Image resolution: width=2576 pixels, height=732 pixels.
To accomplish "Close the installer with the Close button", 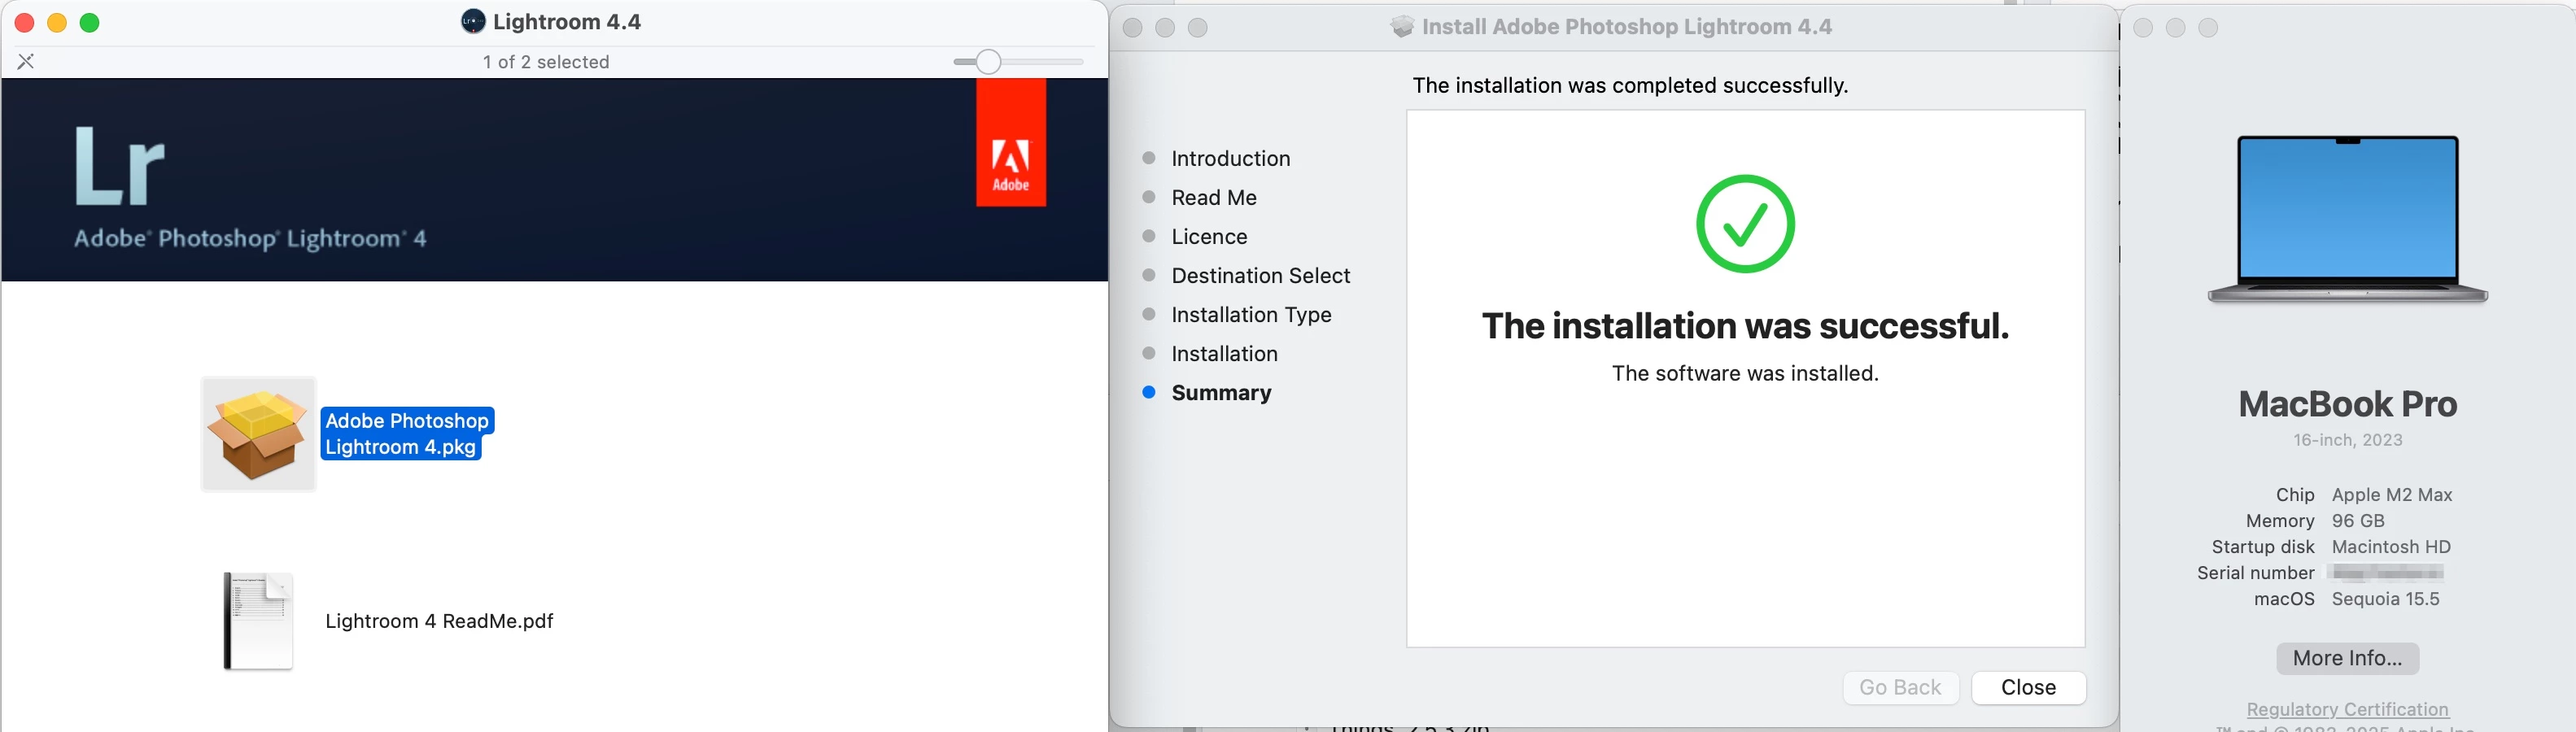I will (2028, 687).
